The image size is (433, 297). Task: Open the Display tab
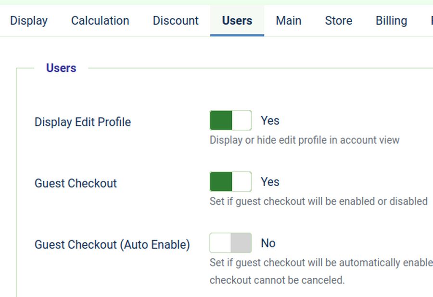[x=29, y=21]
